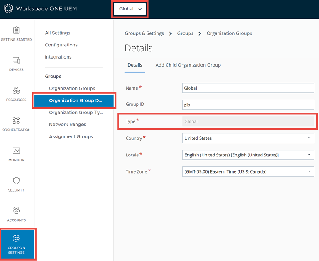Select the Groups & Settings gear icon

point(16,238)
